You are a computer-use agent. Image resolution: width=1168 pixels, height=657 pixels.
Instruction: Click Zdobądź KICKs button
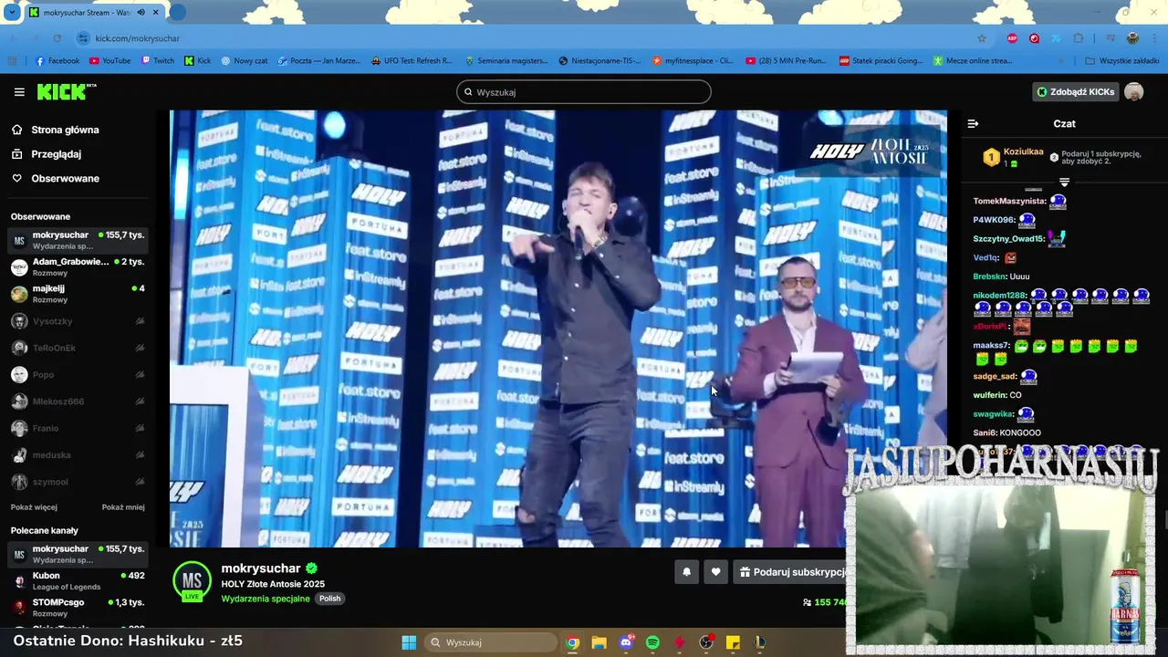[1076, 91]
